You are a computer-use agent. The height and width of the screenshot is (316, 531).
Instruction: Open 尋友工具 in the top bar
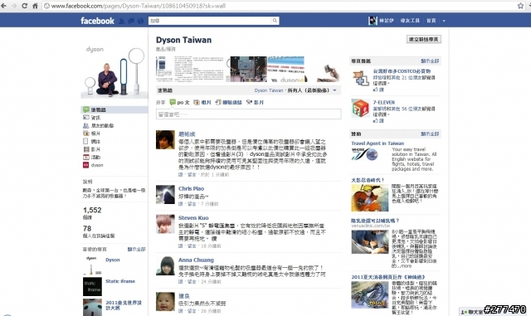410,21
